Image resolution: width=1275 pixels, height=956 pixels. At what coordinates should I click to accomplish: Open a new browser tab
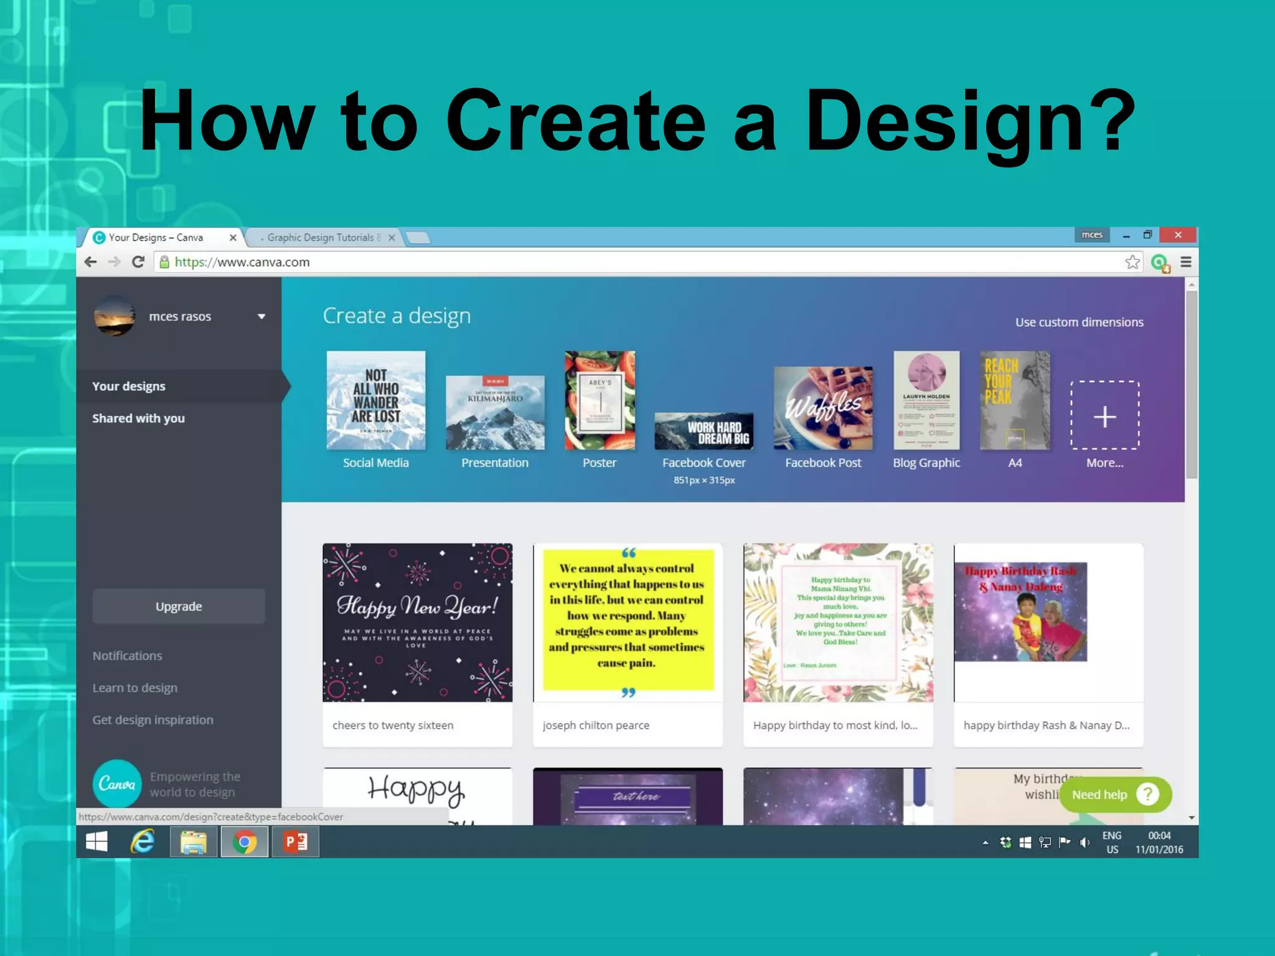pyautogui.click(x=418, y=238)
